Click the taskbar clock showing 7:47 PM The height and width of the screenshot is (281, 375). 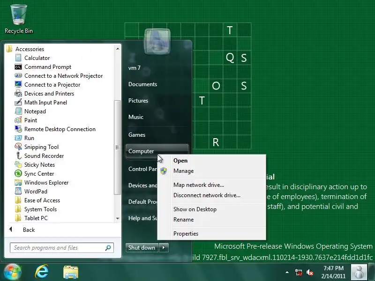[333, 272]
